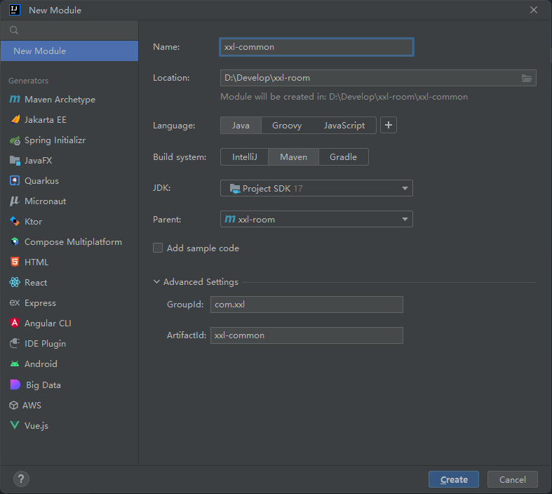Select the AWS generator icon
552x494 pixels.
pyautogui.click(x=14, y=406)
